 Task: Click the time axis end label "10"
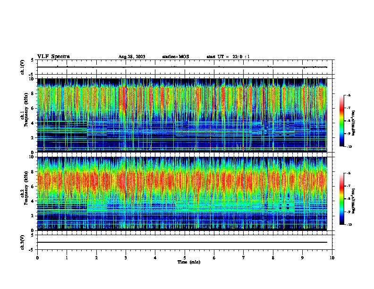coord(332,258)
